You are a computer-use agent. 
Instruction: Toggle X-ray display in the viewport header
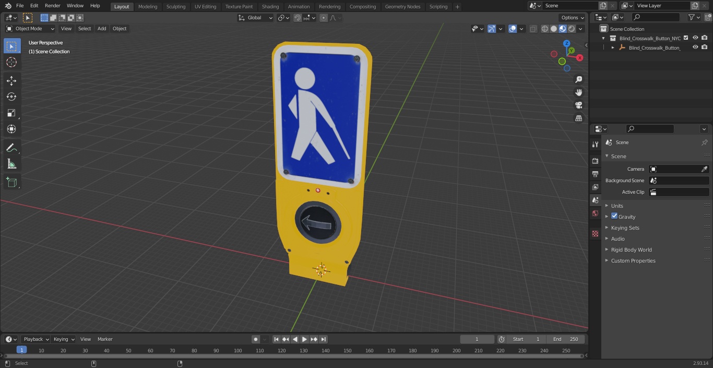click(533, 29)
